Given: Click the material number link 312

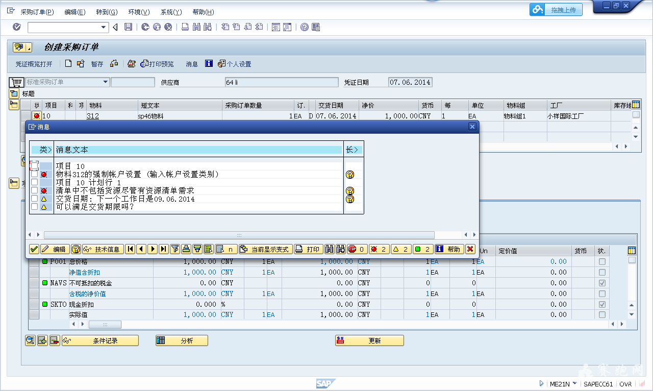Looking at the screenshot, I should coord(93,116).
